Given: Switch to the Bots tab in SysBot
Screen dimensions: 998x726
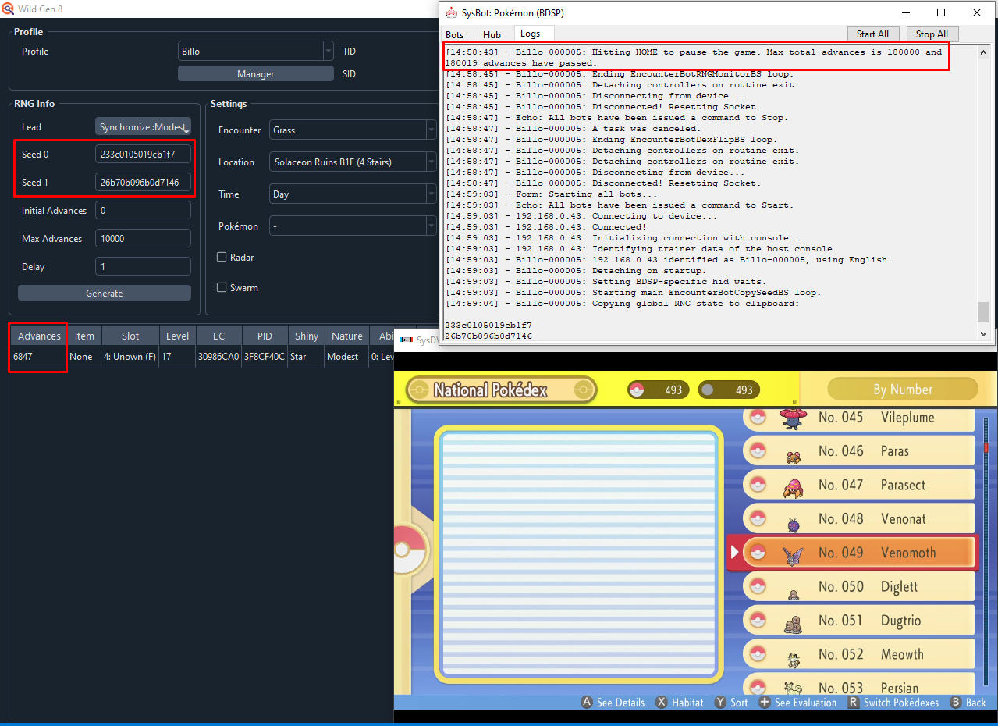Looking at the screenshot, I should click(454, 34).
